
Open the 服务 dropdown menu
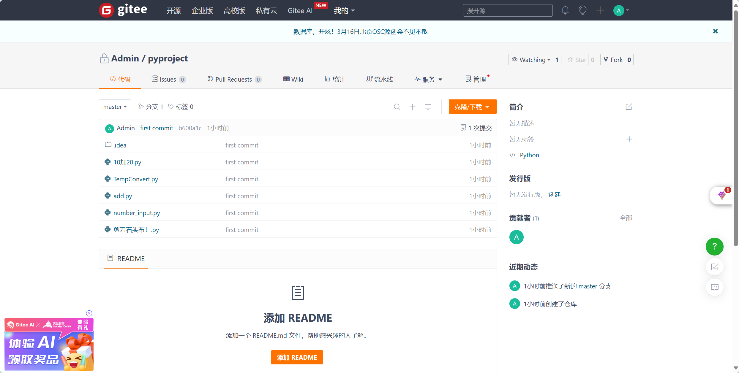428,79
